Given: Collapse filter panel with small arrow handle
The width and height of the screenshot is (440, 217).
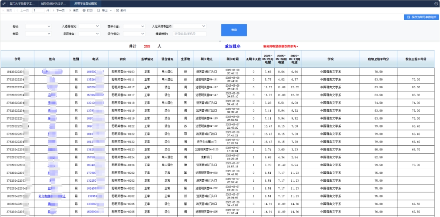Looking at the screenshot, I should pyautogui.click(x=220, y=41).
